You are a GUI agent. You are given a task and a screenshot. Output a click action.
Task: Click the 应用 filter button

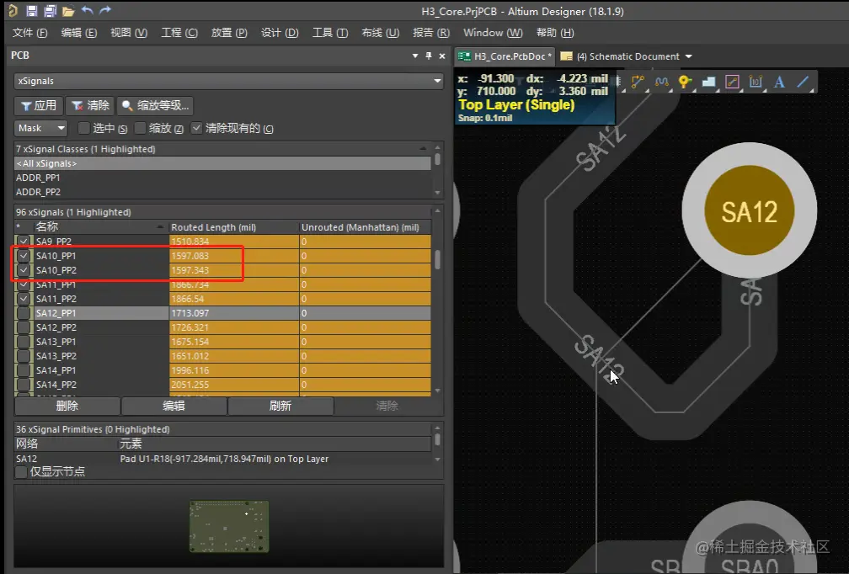click(39, 105)
